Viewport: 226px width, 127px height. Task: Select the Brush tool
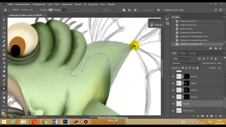pyautogui.click(x=4, y=50)
